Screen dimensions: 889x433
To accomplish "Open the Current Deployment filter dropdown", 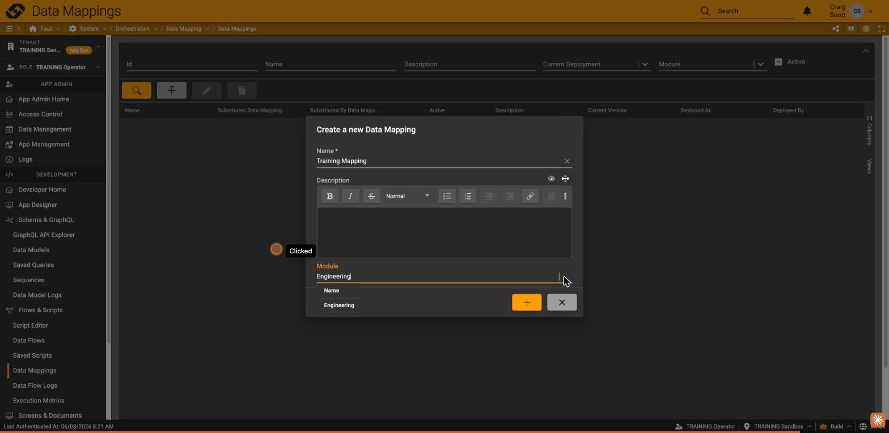I will pos(645,64).
